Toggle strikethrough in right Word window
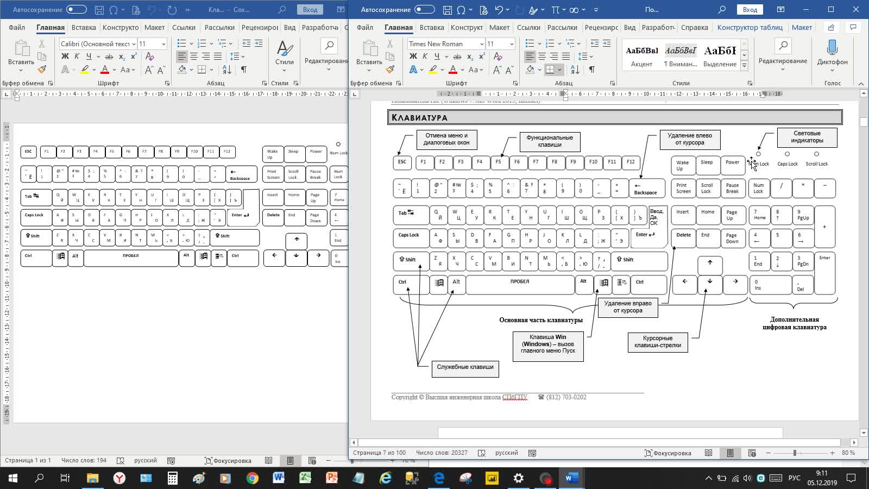This screenshot has height=489, width=869. point(457,56)
